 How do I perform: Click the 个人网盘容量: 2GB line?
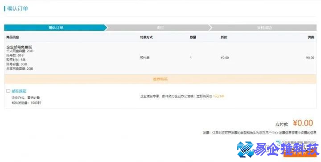point(20,51)
